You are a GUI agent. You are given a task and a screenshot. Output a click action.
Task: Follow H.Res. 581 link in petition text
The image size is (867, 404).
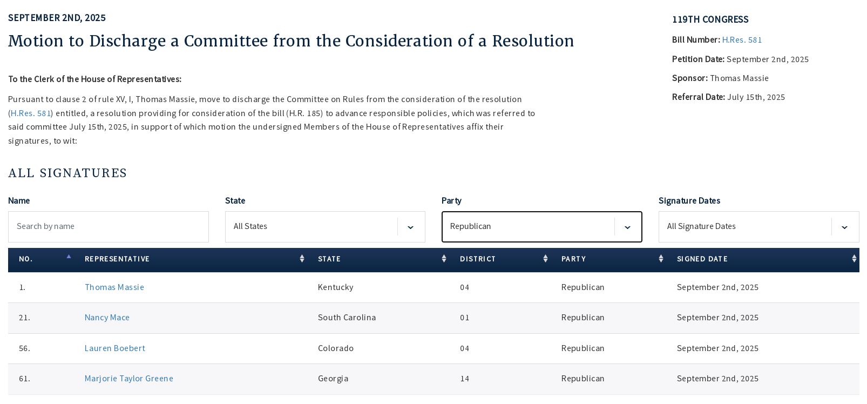(31, 113)
